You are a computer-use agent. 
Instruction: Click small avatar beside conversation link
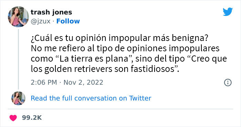(x=18, y=98)
